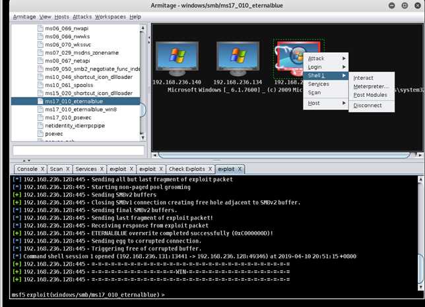Open the Attacks menu
Viewport: 425px width, 307px height.
[x=82, y=16]
